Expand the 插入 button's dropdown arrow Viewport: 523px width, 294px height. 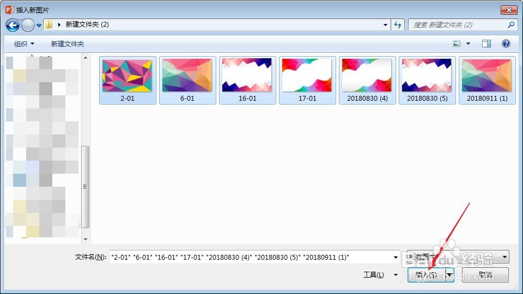(x=450, y=274)
